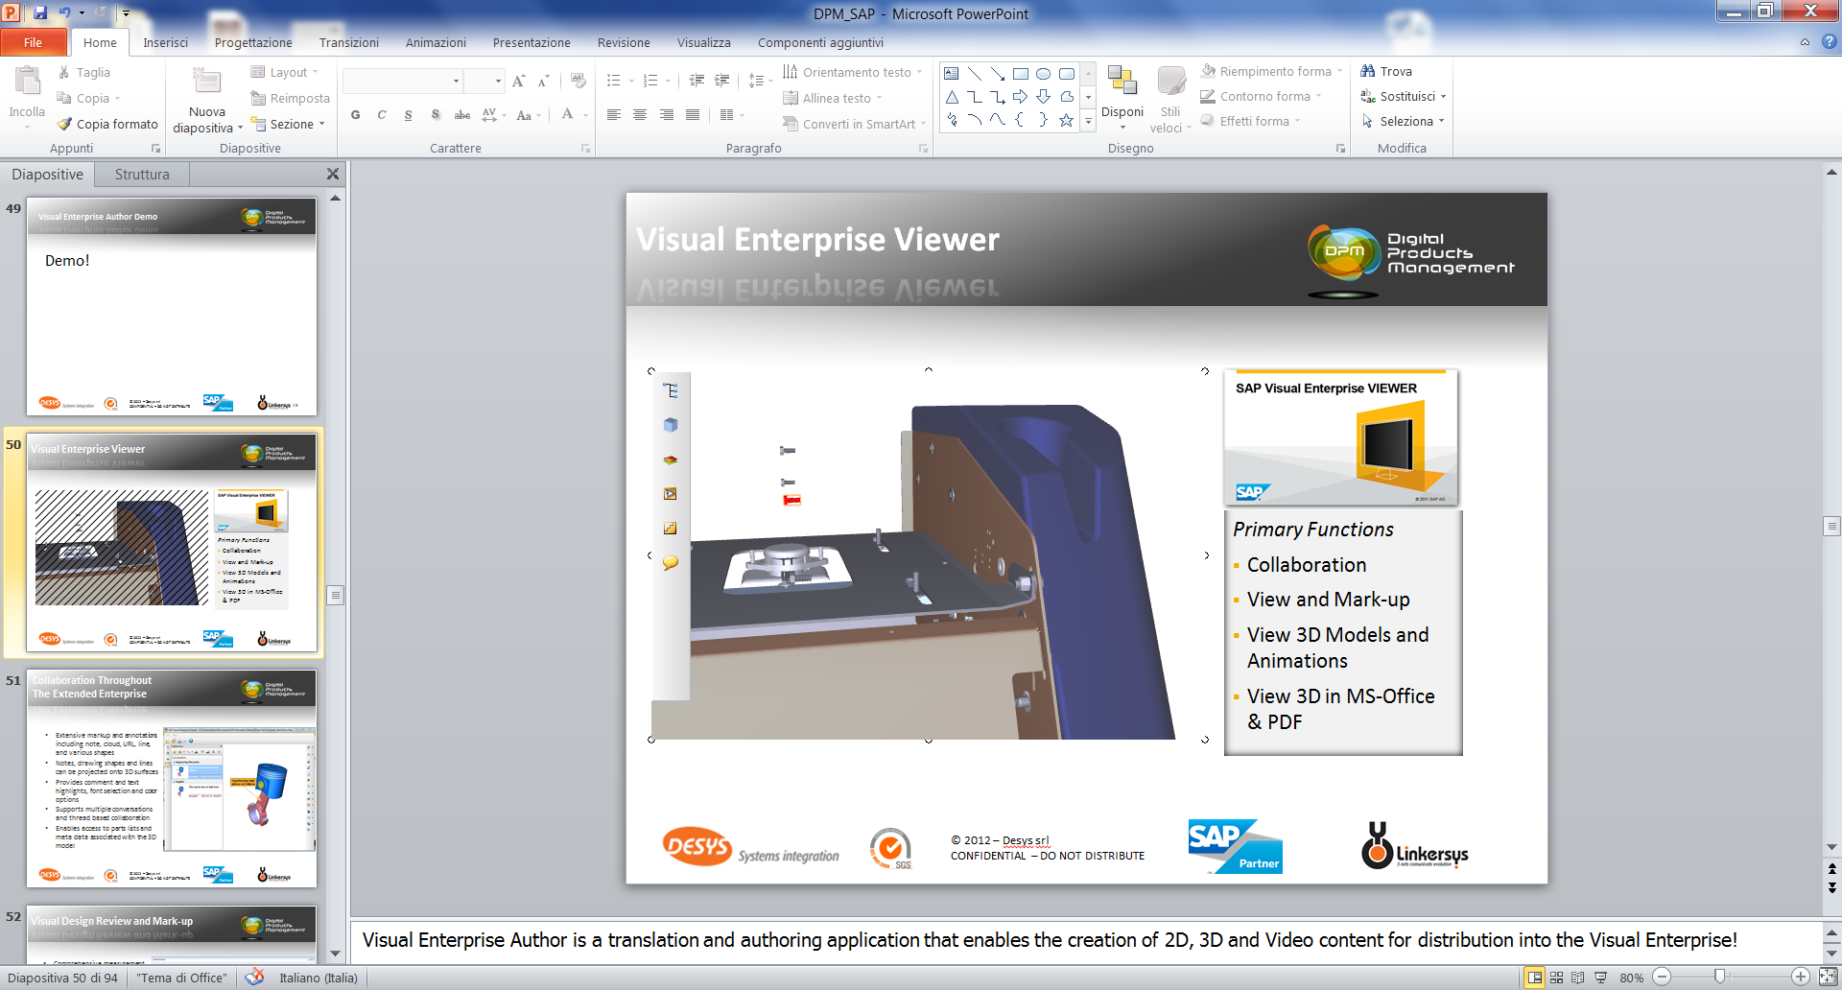The width and height of the screenshot is (1842, 990).
Task: Open Orientamento testo dropdown
Action: (852, 72)
